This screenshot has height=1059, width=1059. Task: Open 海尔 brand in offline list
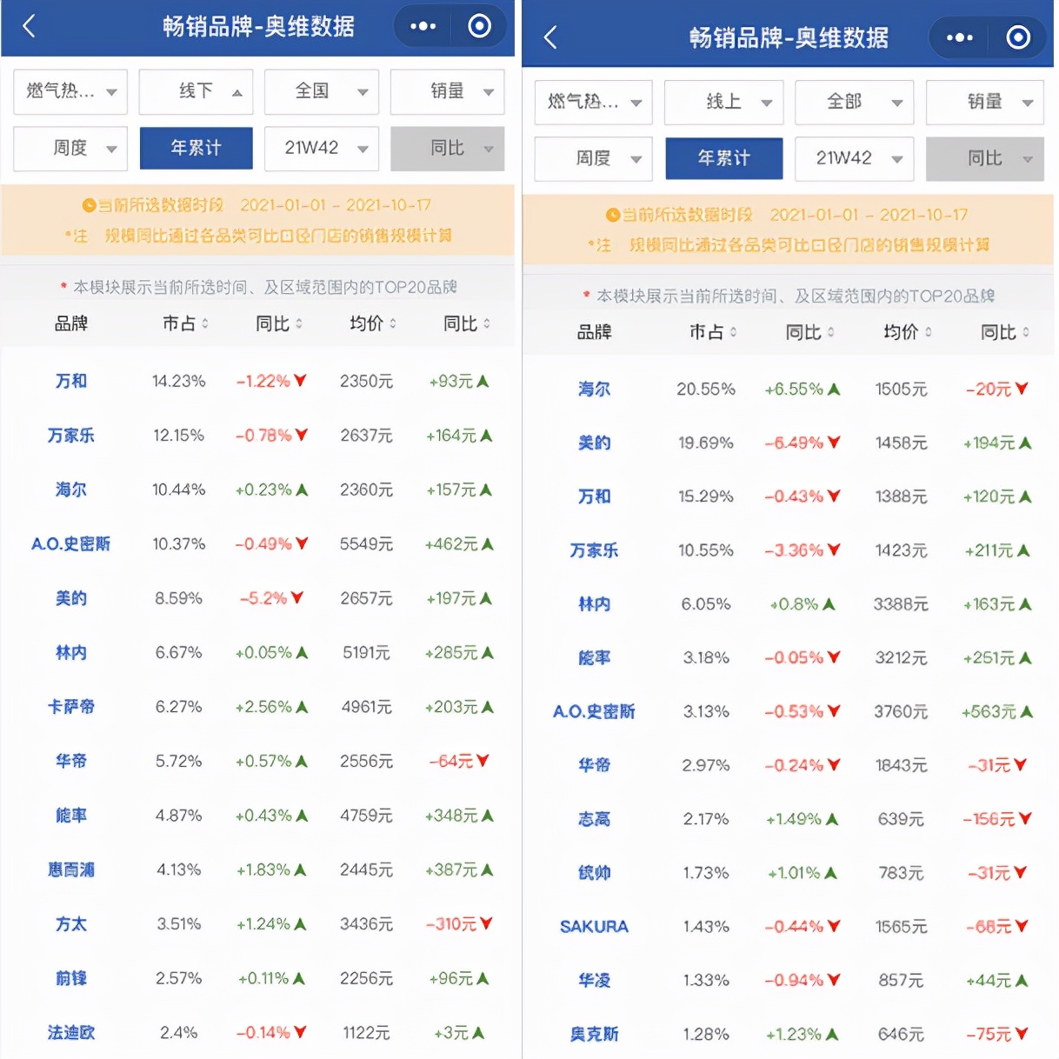[71, 490]
